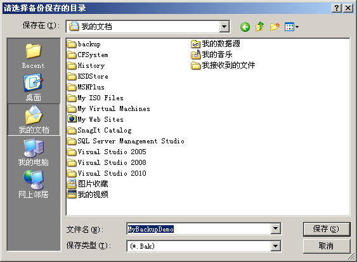Open Recent in the places bar

click(34, 56)
